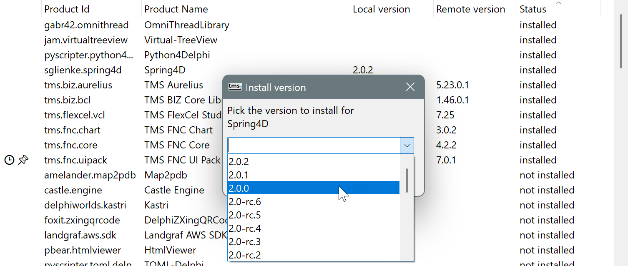Close the Install version dialog
628x266 pixels.
(410, 87)
